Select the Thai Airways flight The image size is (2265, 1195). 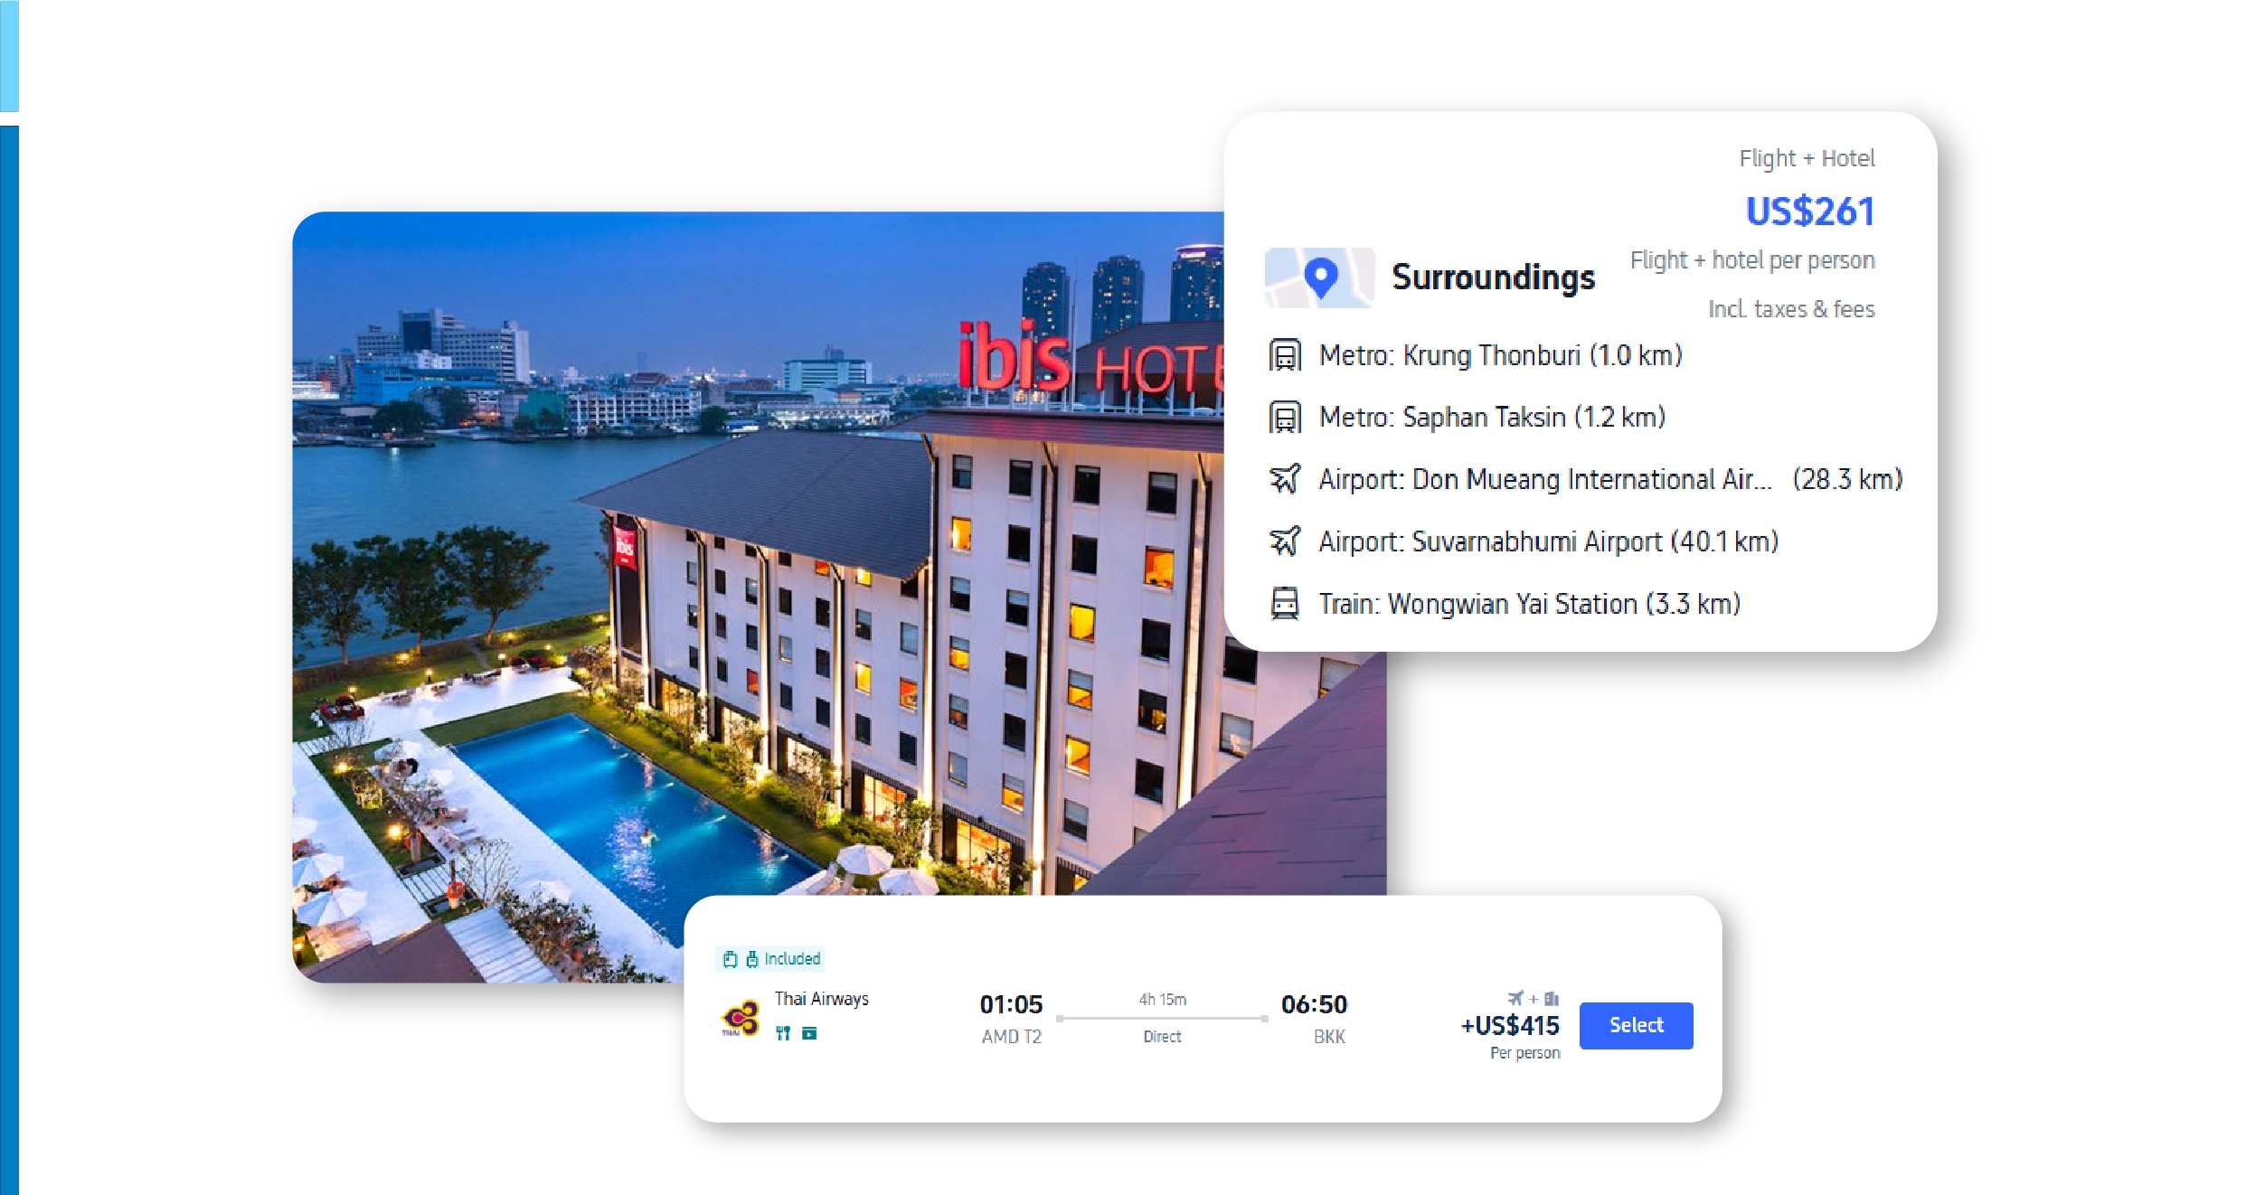coord(1636,1025)
